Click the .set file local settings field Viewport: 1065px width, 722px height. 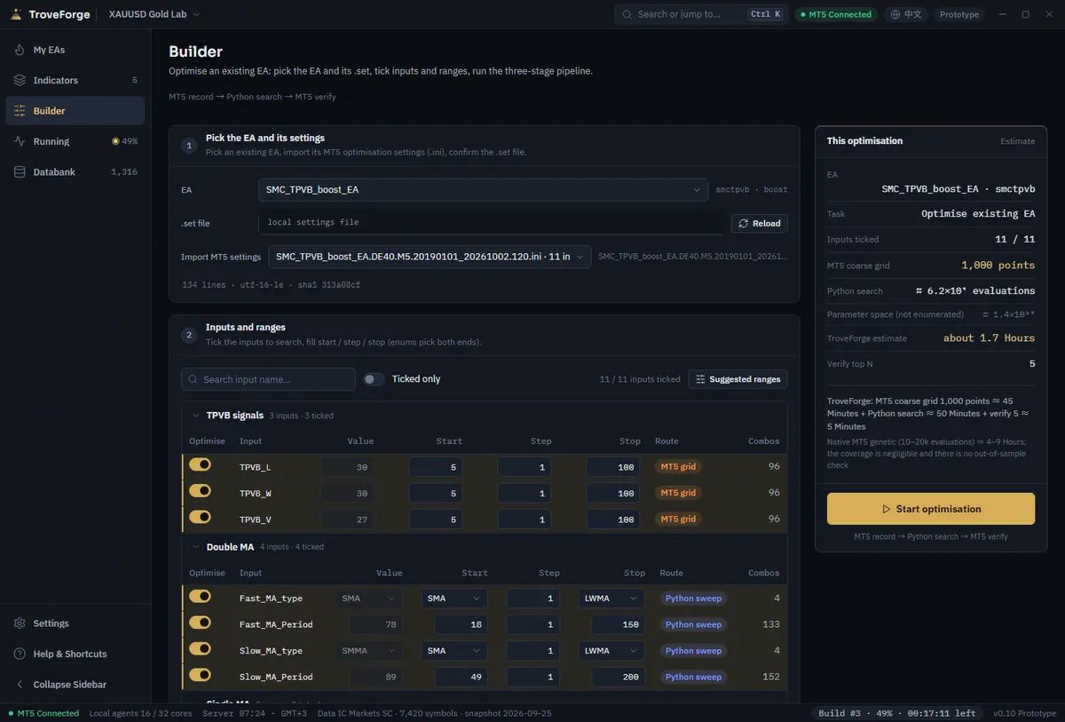pyautogui.click(x=491, y=223)
